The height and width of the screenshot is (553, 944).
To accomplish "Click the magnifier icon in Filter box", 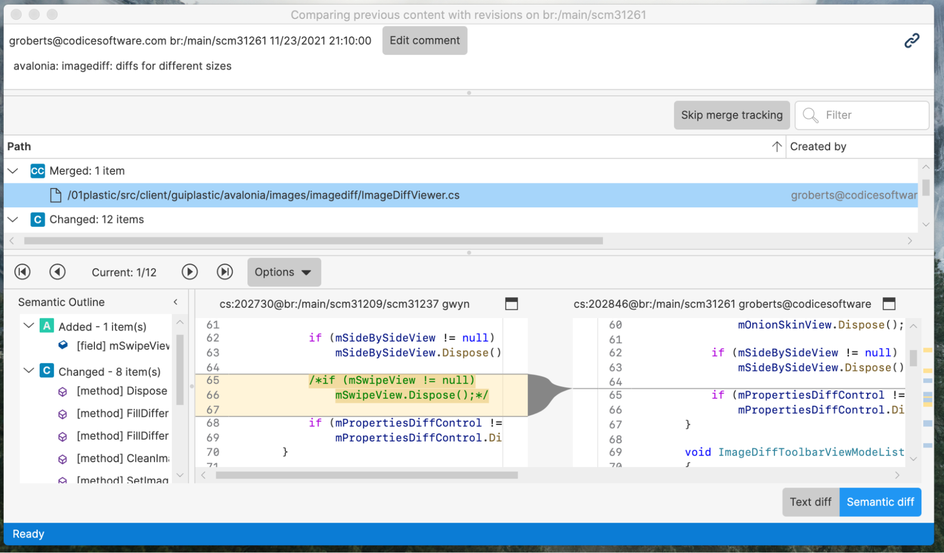I will click(x=811, y=115).
